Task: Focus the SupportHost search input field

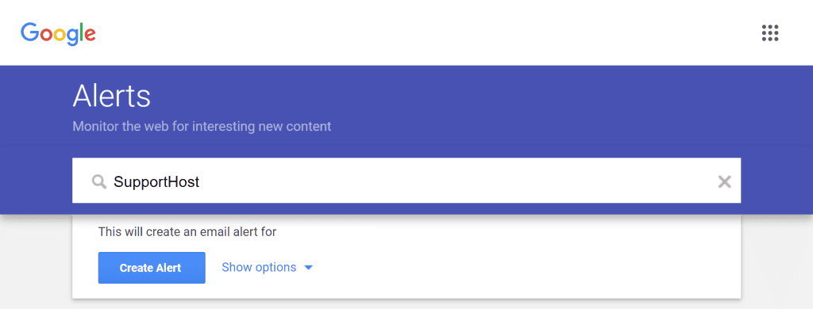Action: pos(406,181)
